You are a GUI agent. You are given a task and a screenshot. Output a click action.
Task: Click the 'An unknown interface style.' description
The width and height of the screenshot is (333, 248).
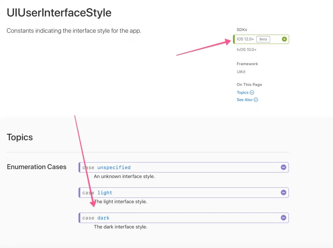coord(124,176)
